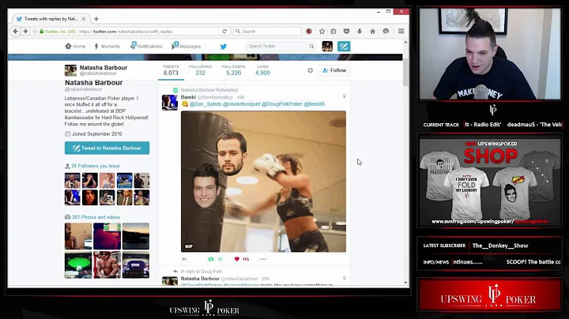
Task: Compose a new tweet with the blue button
Action: click(x=344, y=46)
